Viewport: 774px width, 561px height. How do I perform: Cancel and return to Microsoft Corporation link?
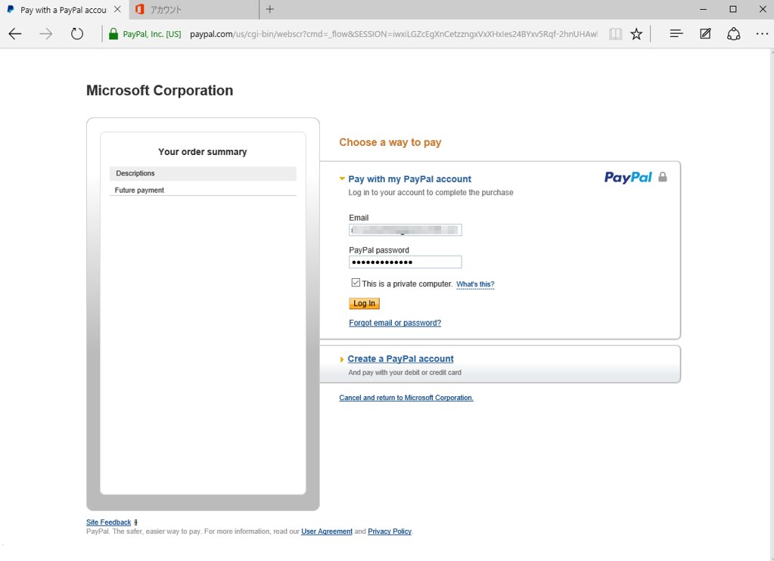(x=406, y=398)
